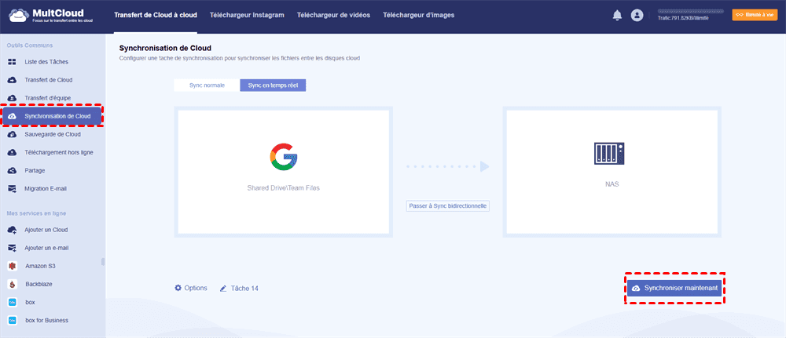
Task: Open the notifications bell
Action: (x=617, y=16)
